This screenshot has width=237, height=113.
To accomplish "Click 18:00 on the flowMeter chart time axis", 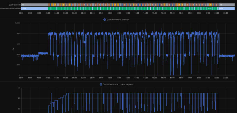I will [181, 78].
